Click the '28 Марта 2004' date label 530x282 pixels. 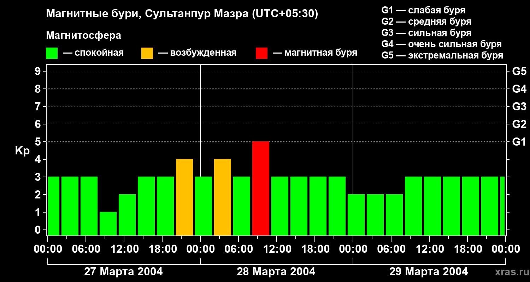(276, 272)
